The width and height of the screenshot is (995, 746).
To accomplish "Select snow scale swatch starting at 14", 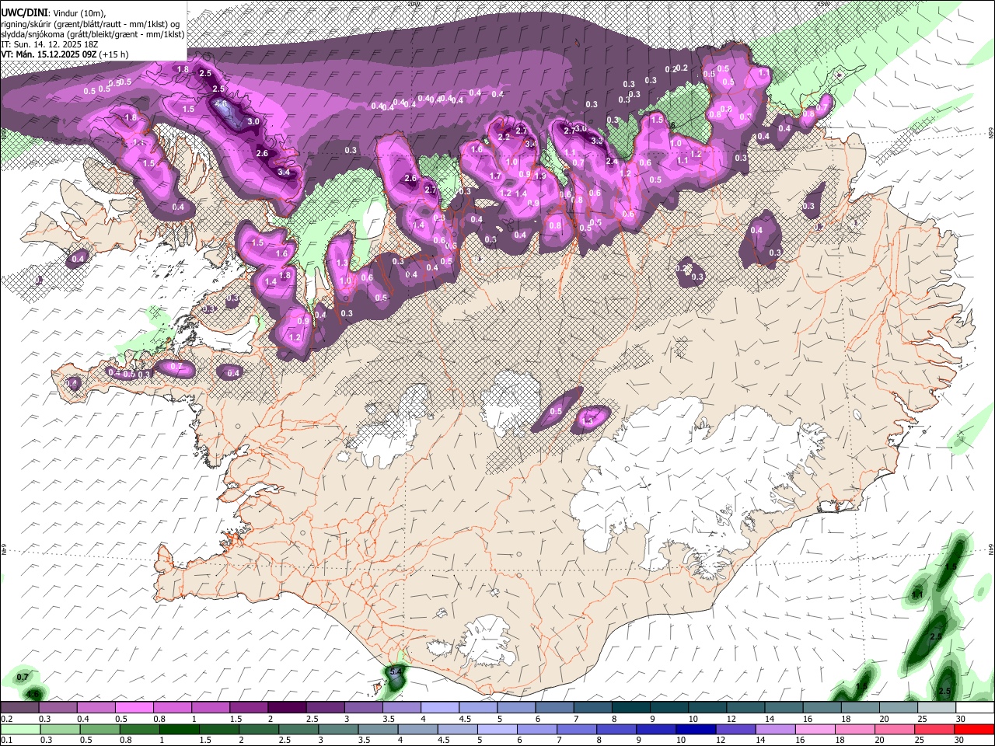I will point(784,707).
